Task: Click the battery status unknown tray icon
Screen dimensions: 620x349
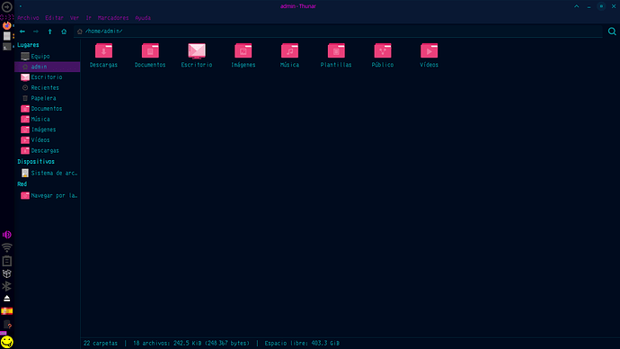Action: (7, 325)
